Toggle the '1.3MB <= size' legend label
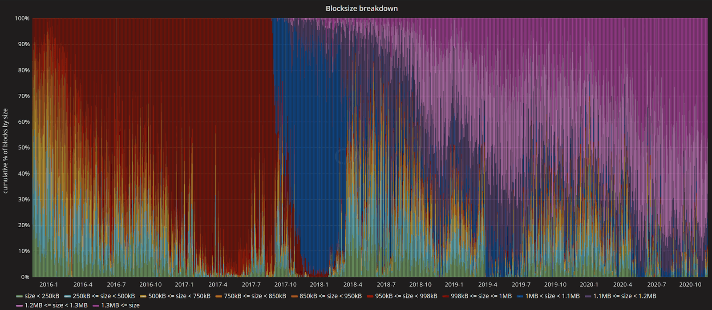 [x=120, y=306]
